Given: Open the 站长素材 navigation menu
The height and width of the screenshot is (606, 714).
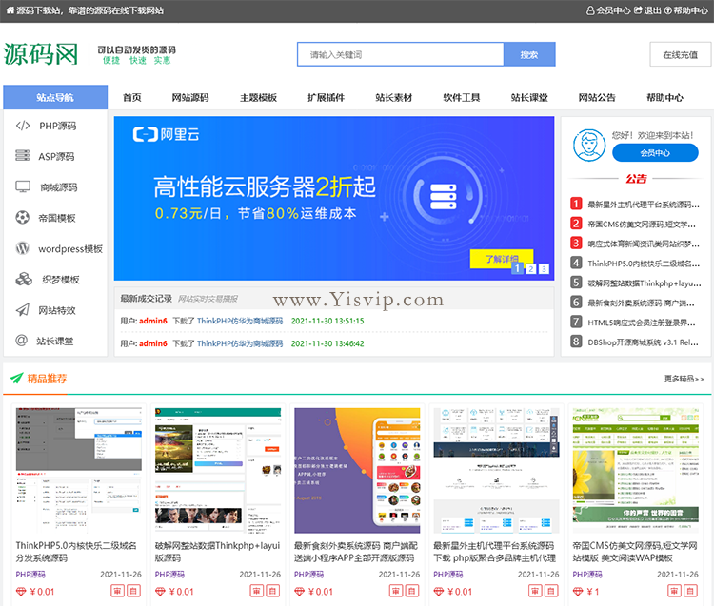Looking at the screenshot, I should pos(394,97).
